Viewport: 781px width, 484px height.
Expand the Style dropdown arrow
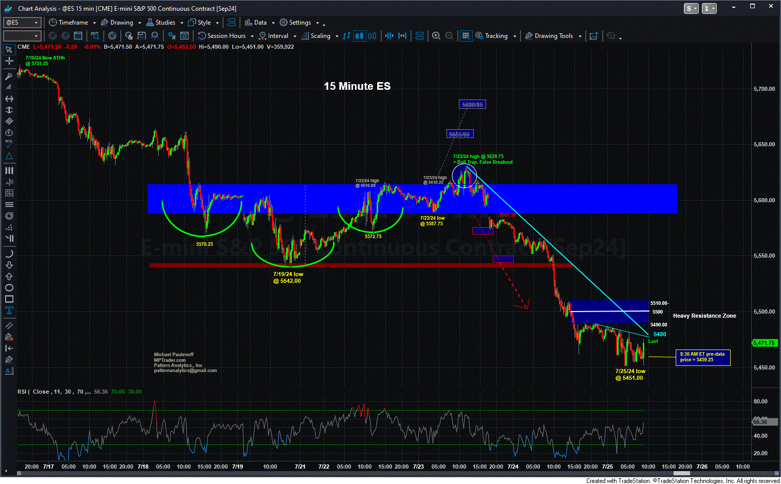click(217, 23)
